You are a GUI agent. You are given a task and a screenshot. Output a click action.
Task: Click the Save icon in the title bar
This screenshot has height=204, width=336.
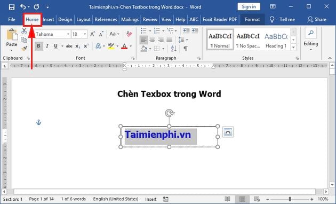click(12, 7)
